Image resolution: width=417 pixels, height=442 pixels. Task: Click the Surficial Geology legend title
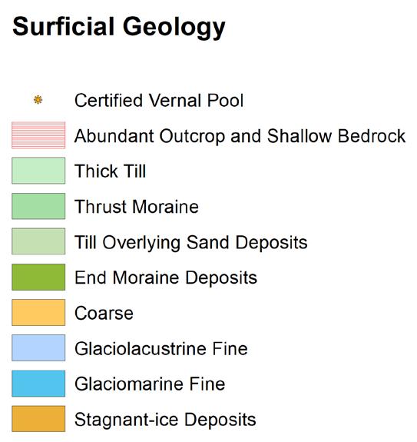pos(119,28)
